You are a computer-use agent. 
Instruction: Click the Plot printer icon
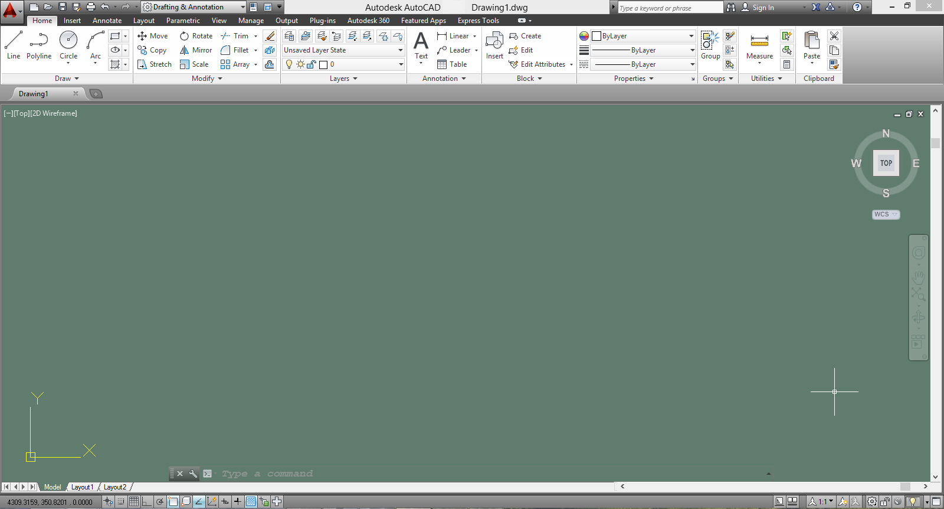tap(91, 7)
